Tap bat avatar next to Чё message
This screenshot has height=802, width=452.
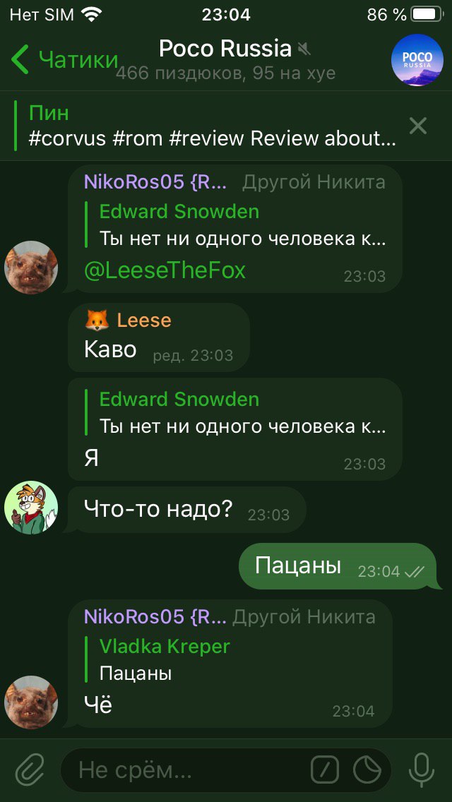(x=30, y=702)
